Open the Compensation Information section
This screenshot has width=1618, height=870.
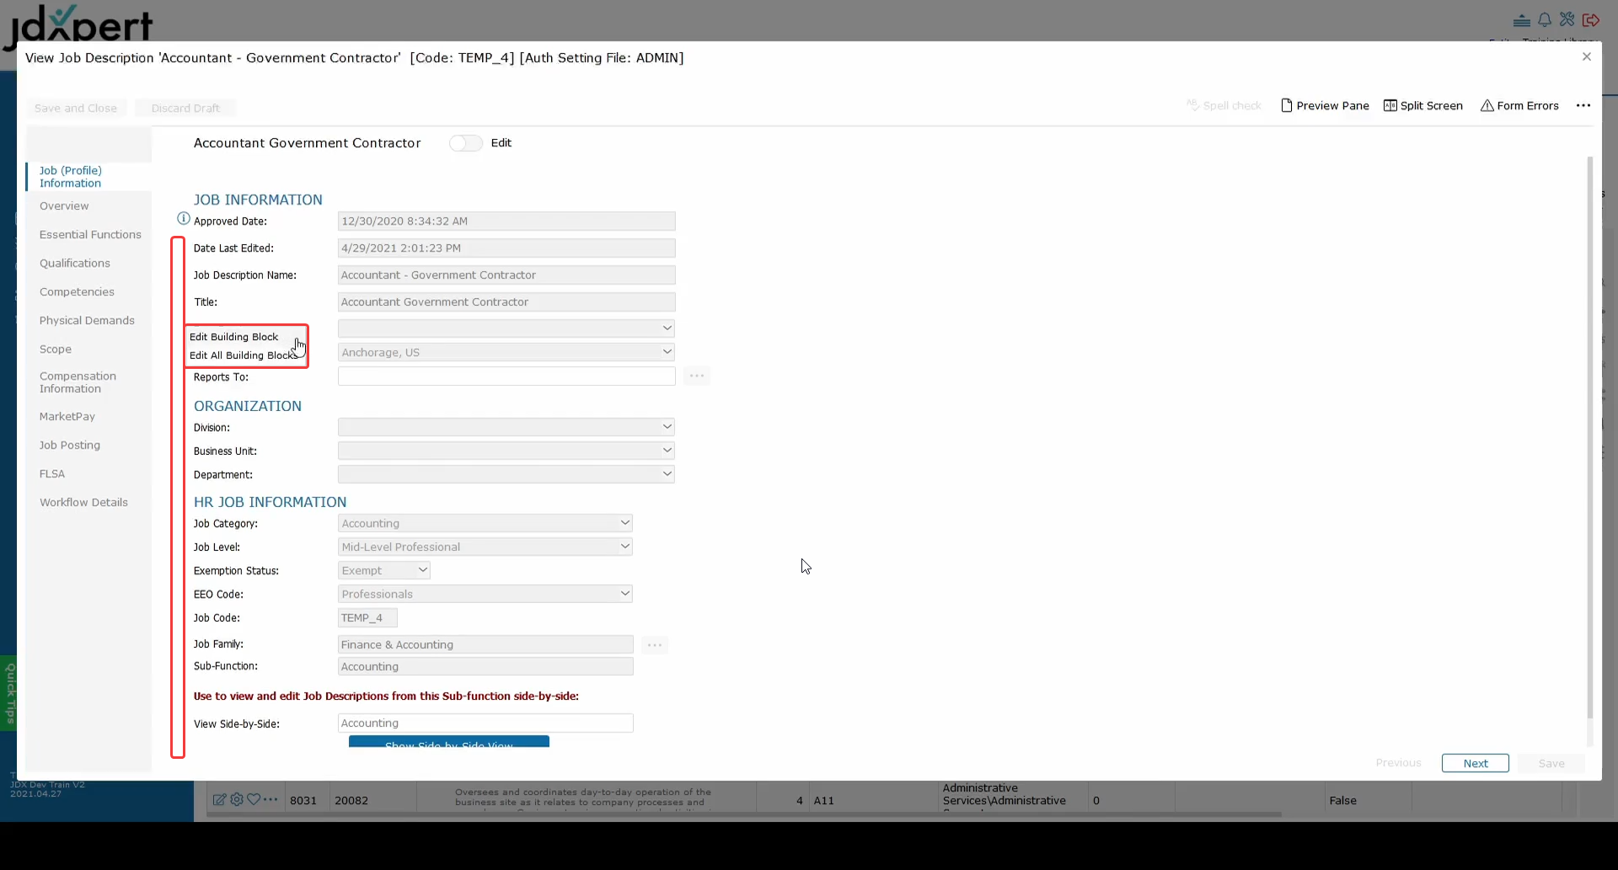point(78,382)
